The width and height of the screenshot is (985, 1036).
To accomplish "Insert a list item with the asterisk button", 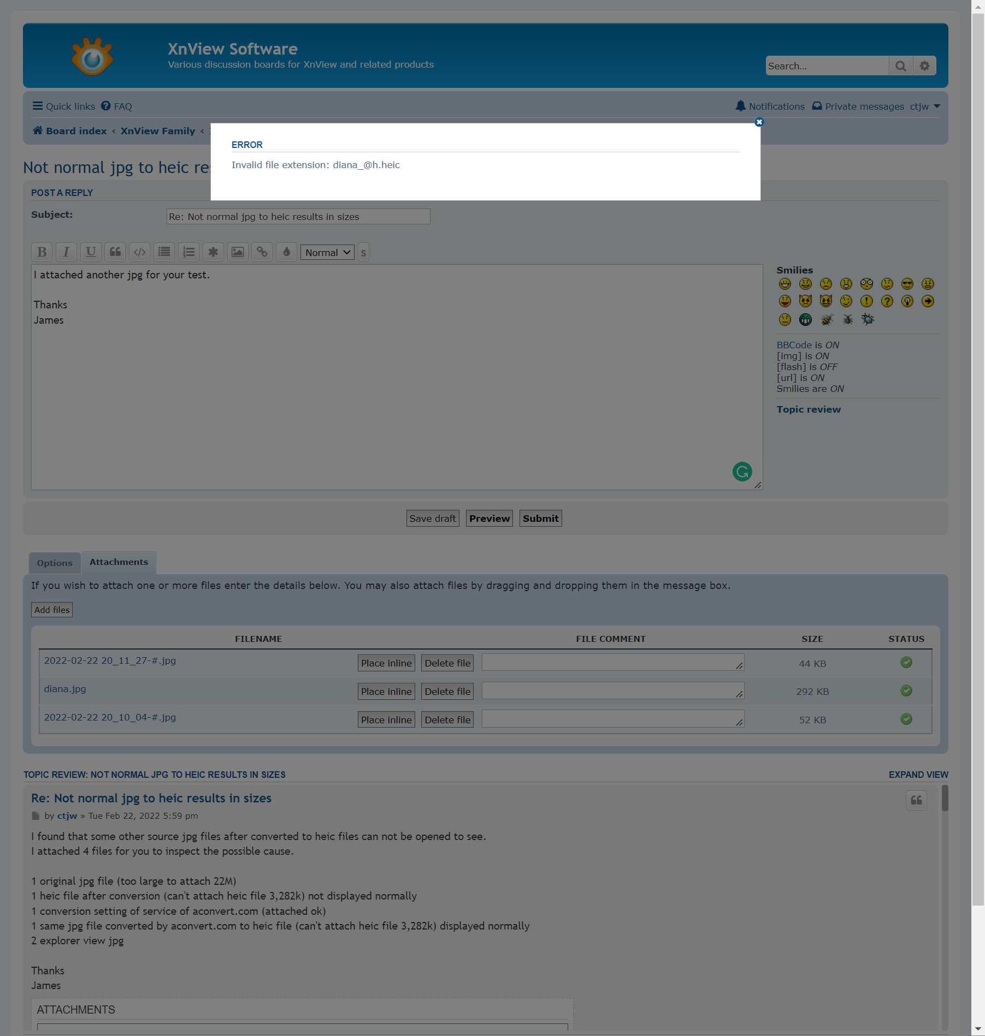I will [x=213, y=252].
